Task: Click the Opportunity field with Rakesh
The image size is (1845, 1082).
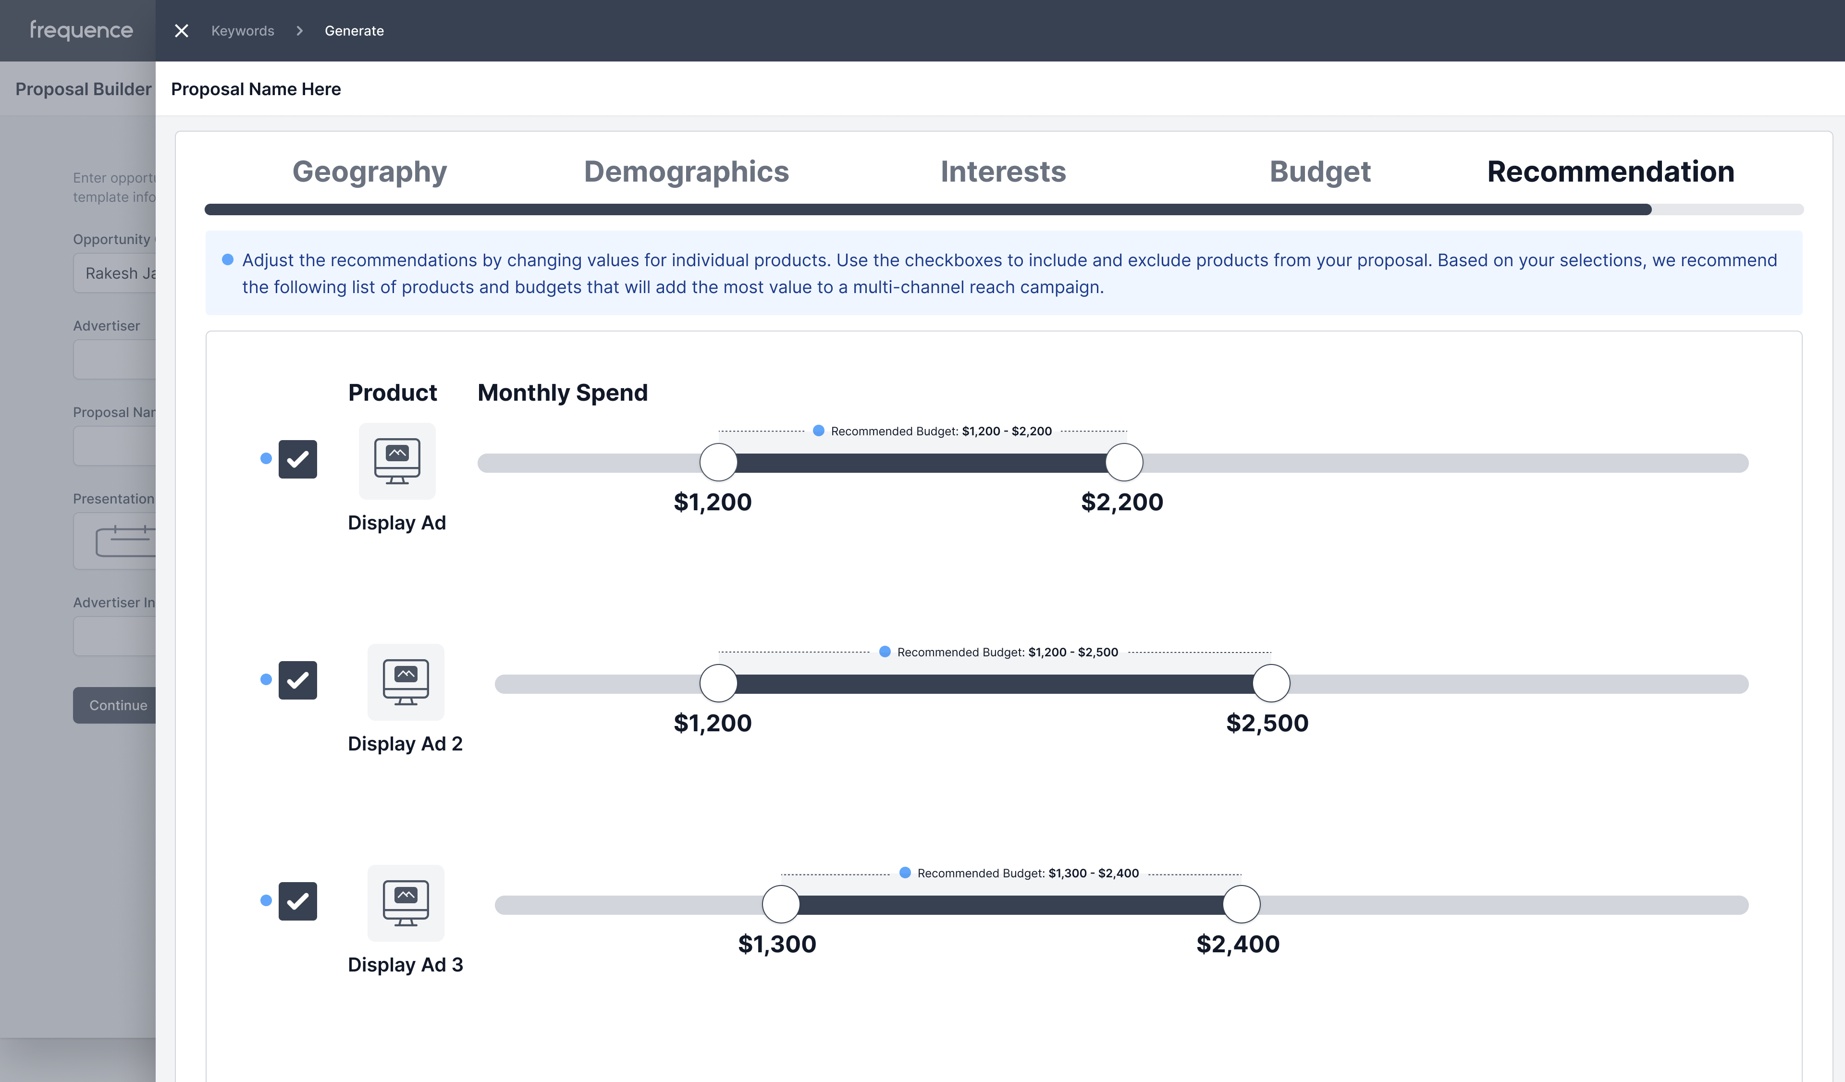Action: point(115,273)
